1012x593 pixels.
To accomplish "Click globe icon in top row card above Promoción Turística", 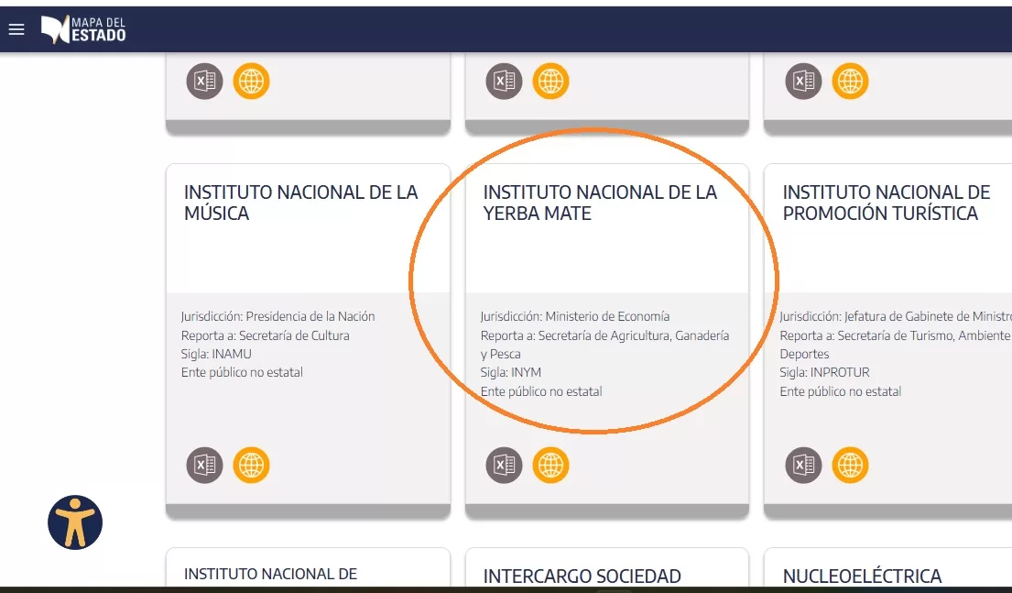I will tap(850, 82).
